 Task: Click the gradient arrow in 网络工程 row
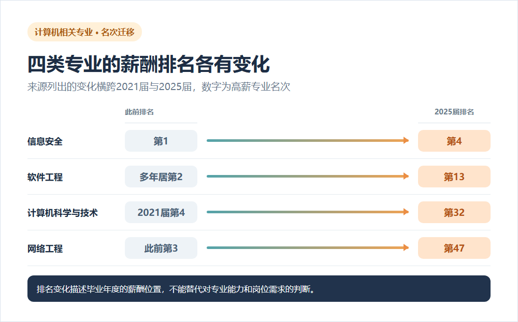coord(308,247)
